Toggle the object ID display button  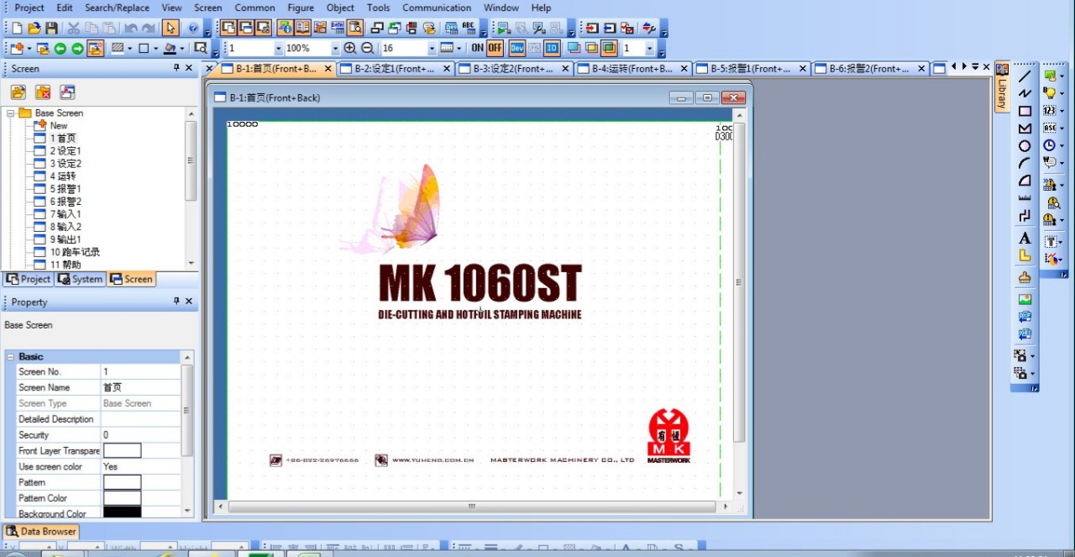point(552,49)
